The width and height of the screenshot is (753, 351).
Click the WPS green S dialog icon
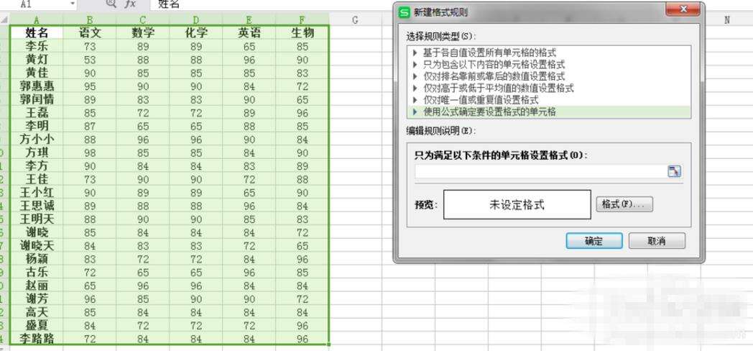(x=405, y=12)
